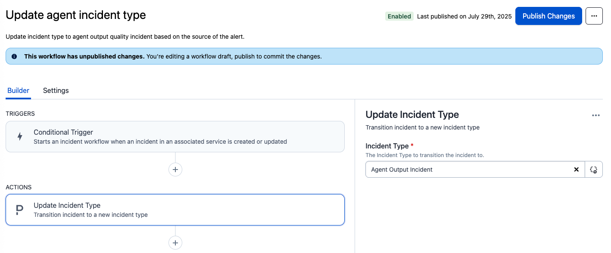Click the Enabled status badge
The width and height of the screenshot is (611, 253).
399,16
